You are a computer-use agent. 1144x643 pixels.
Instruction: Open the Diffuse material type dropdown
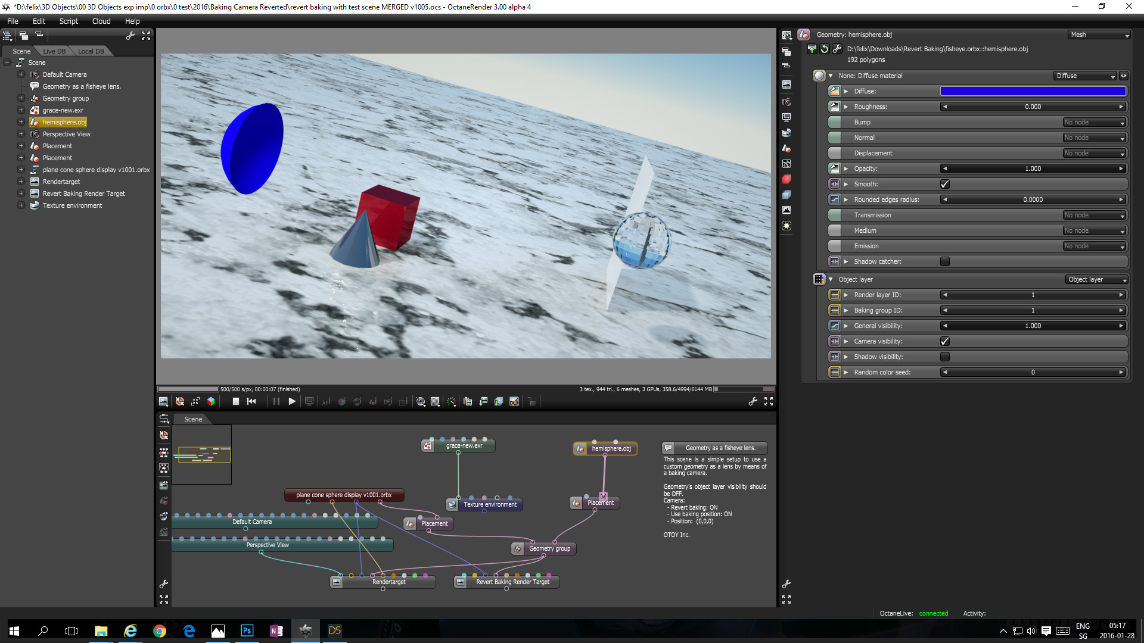pos(1085,76)
